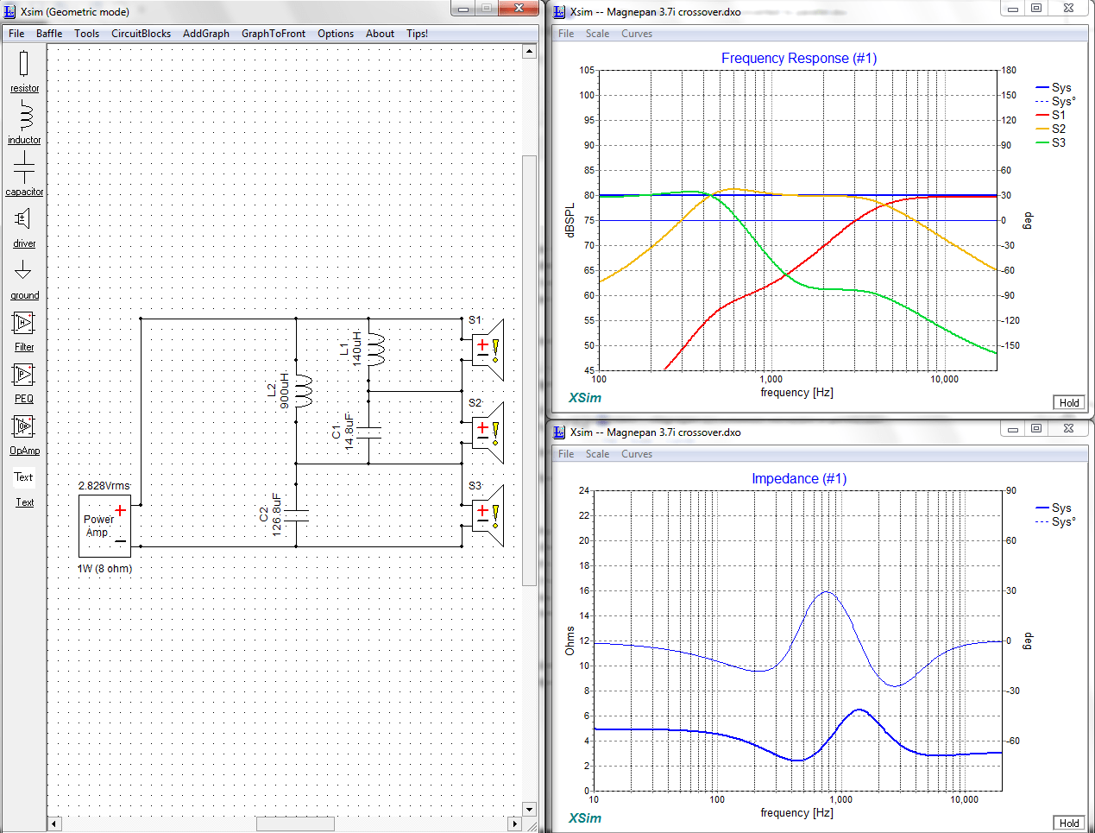The height and width of the screenshot is (833, 1095).
Task: Select inductor L1 140uH in the circuit
Action: click(376, 349)
